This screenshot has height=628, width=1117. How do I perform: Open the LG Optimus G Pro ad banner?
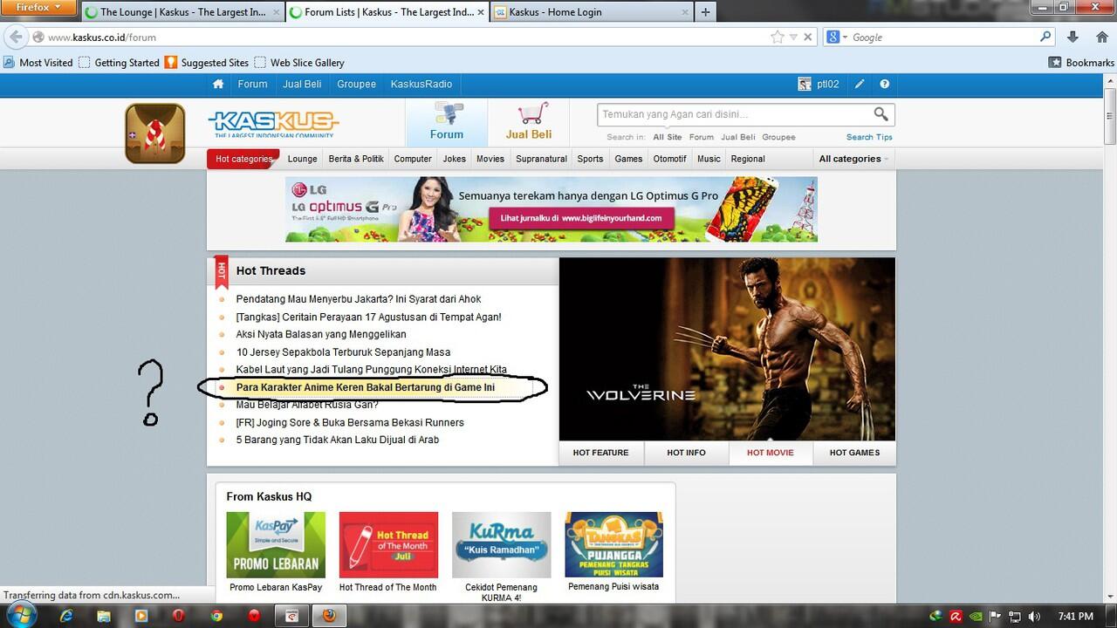click(552, 209)
